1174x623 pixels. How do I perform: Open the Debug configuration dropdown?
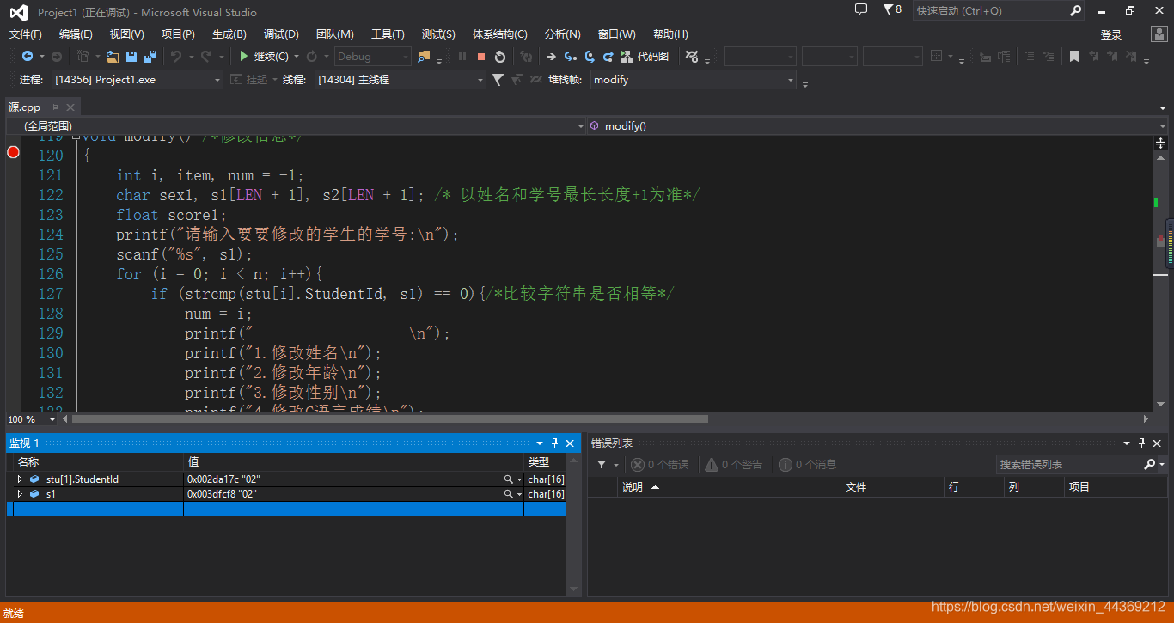[x=372, y=57]
